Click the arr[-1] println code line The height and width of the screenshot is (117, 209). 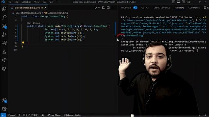click(x=65, y=36)
